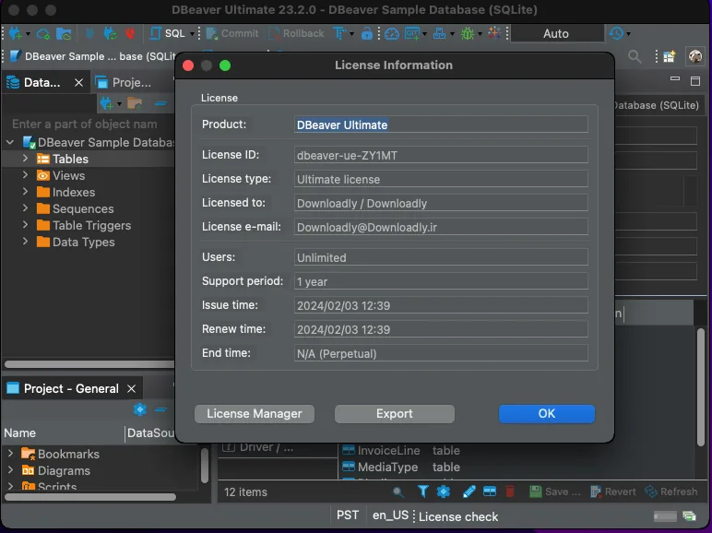
Task: Open the new connection dropdown arrow in main toolbar
Action: (x=28, y=34)
